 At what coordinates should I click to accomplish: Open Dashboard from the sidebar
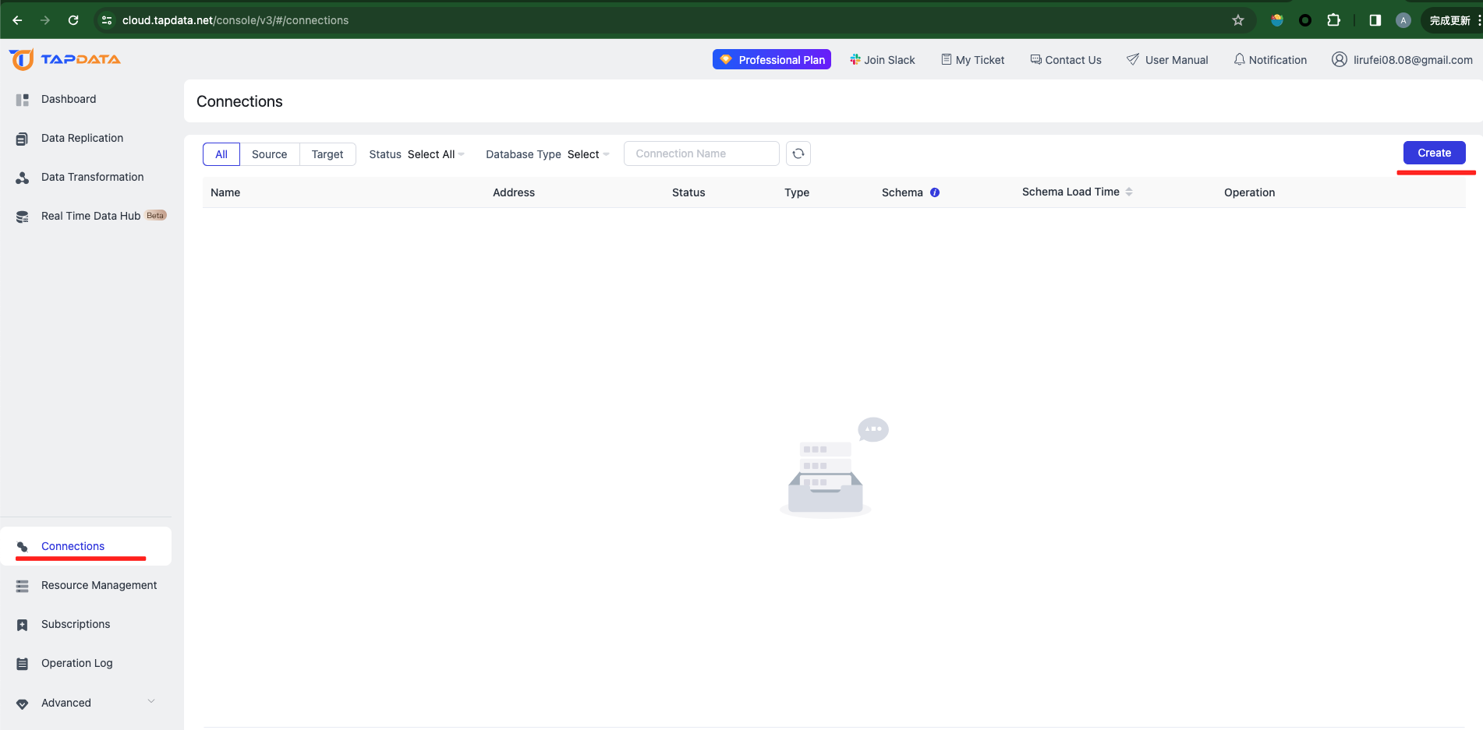[x=69, y=99]
